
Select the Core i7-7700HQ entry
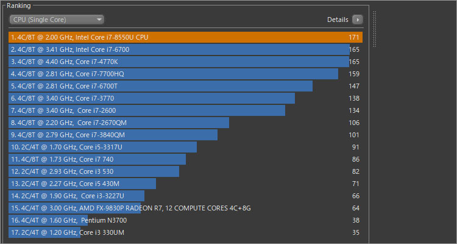click(173, 74)
